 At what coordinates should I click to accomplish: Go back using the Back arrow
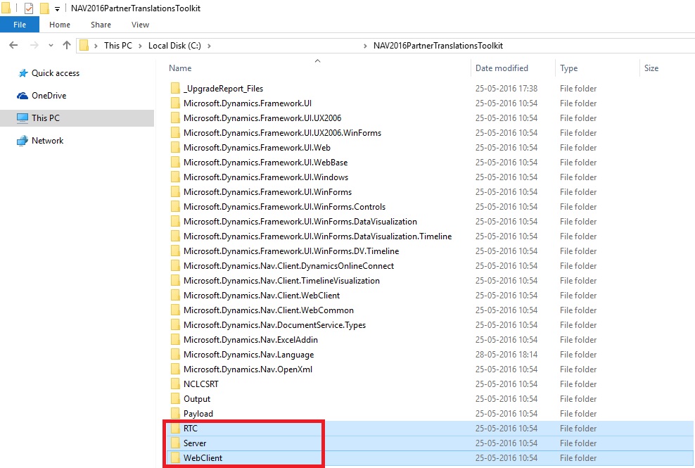pos(13,45)
